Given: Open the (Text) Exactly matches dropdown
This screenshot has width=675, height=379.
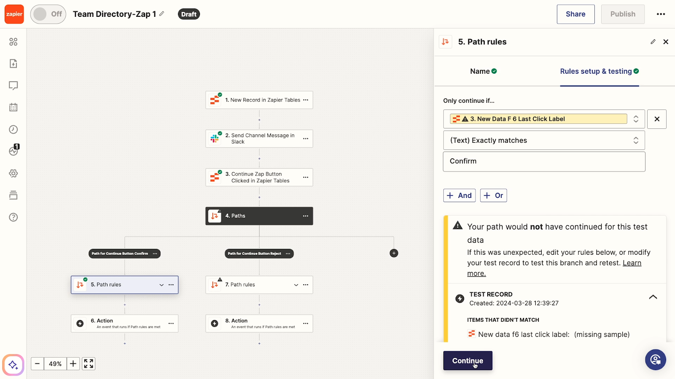Looking at the screenshot, I should [544, 140].
